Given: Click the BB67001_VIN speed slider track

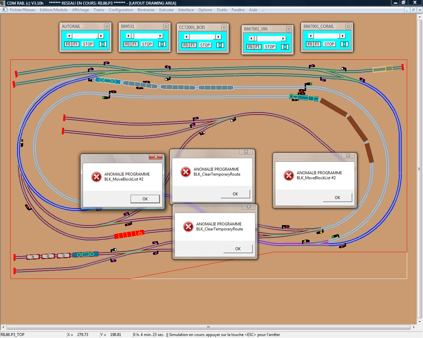Looking at the screenshot, I should tap(267, 39).
